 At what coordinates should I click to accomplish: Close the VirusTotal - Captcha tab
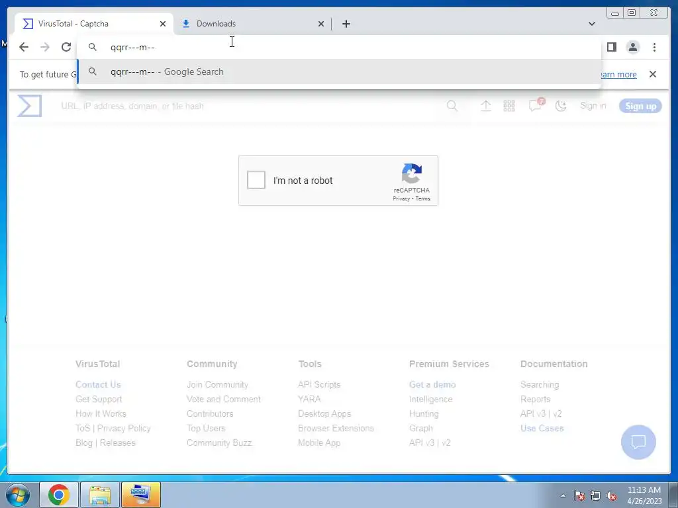[163, 24]
